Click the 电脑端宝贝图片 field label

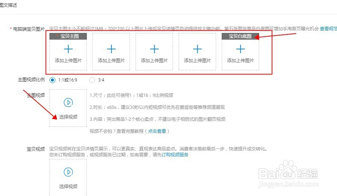coord(29,29)
